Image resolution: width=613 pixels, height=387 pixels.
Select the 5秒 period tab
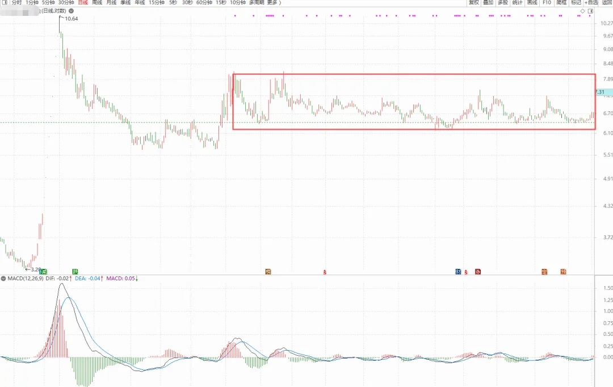(173, 2)
